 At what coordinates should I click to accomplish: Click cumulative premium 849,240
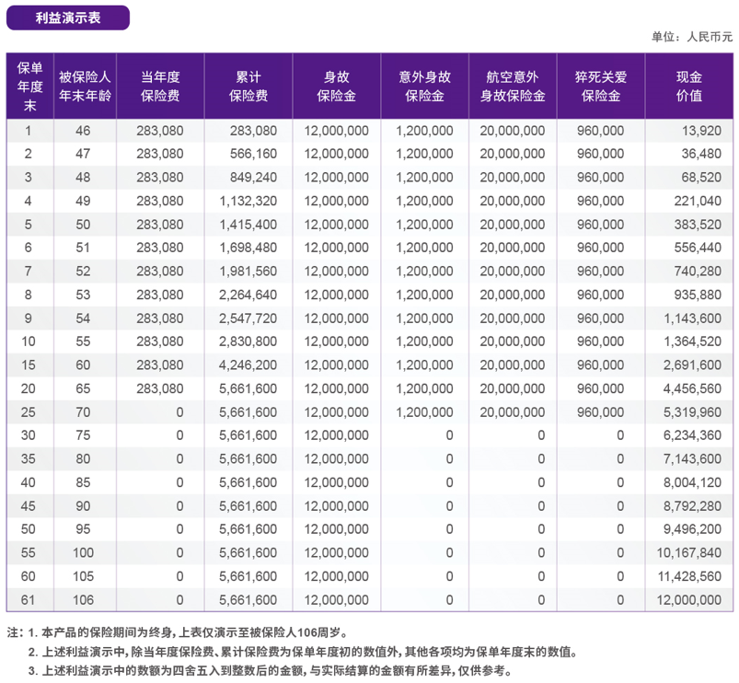254,178
